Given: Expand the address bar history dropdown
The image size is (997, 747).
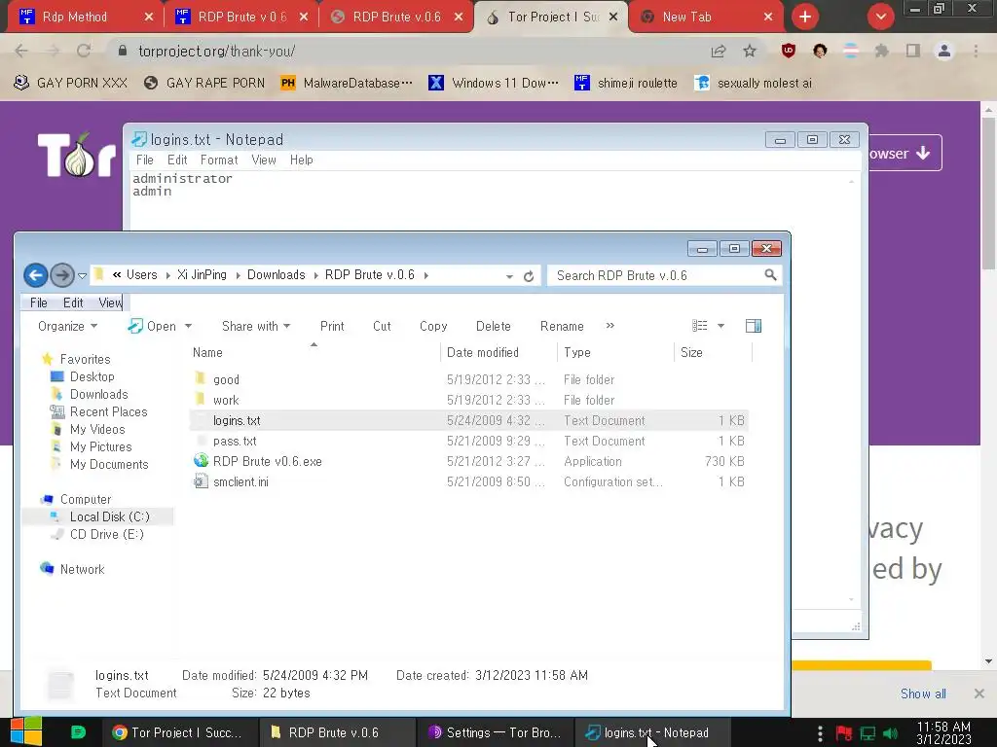Looking at the screenshot, I should click(509, 276).
